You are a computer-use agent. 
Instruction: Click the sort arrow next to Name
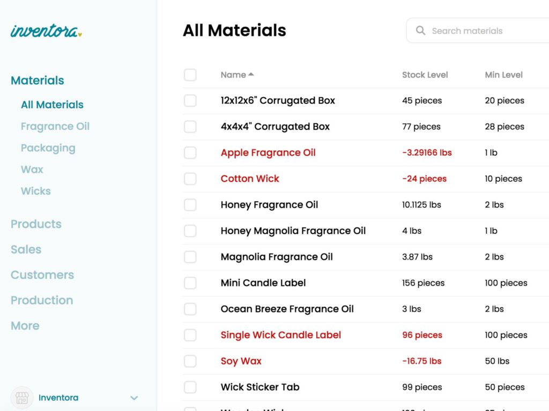(251, 75)
